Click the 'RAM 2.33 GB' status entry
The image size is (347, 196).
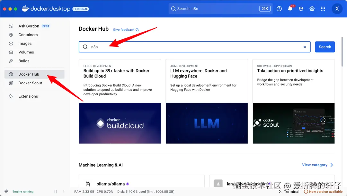84,192
